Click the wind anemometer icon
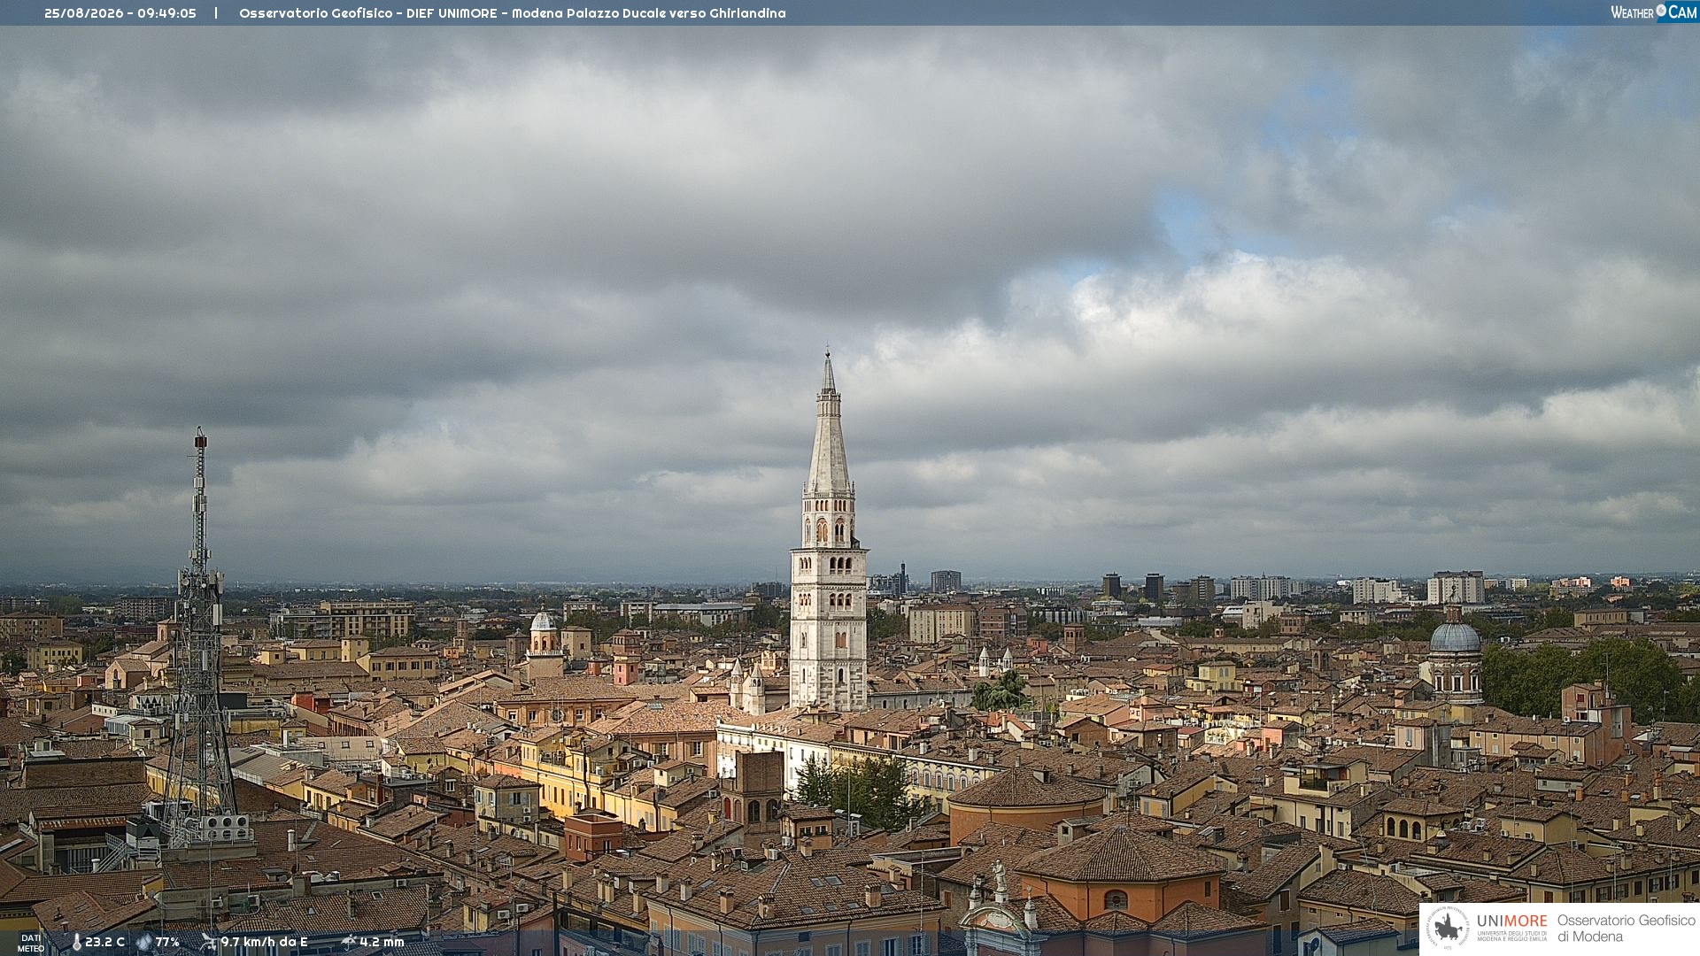 pyautogui.click(x=208, y=942)
